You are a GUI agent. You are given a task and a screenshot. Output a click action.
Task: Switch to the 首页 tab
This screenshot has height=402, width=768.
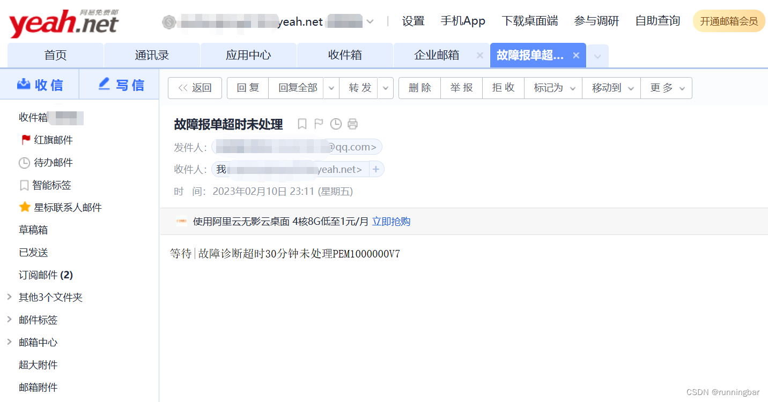pos(55,55)
